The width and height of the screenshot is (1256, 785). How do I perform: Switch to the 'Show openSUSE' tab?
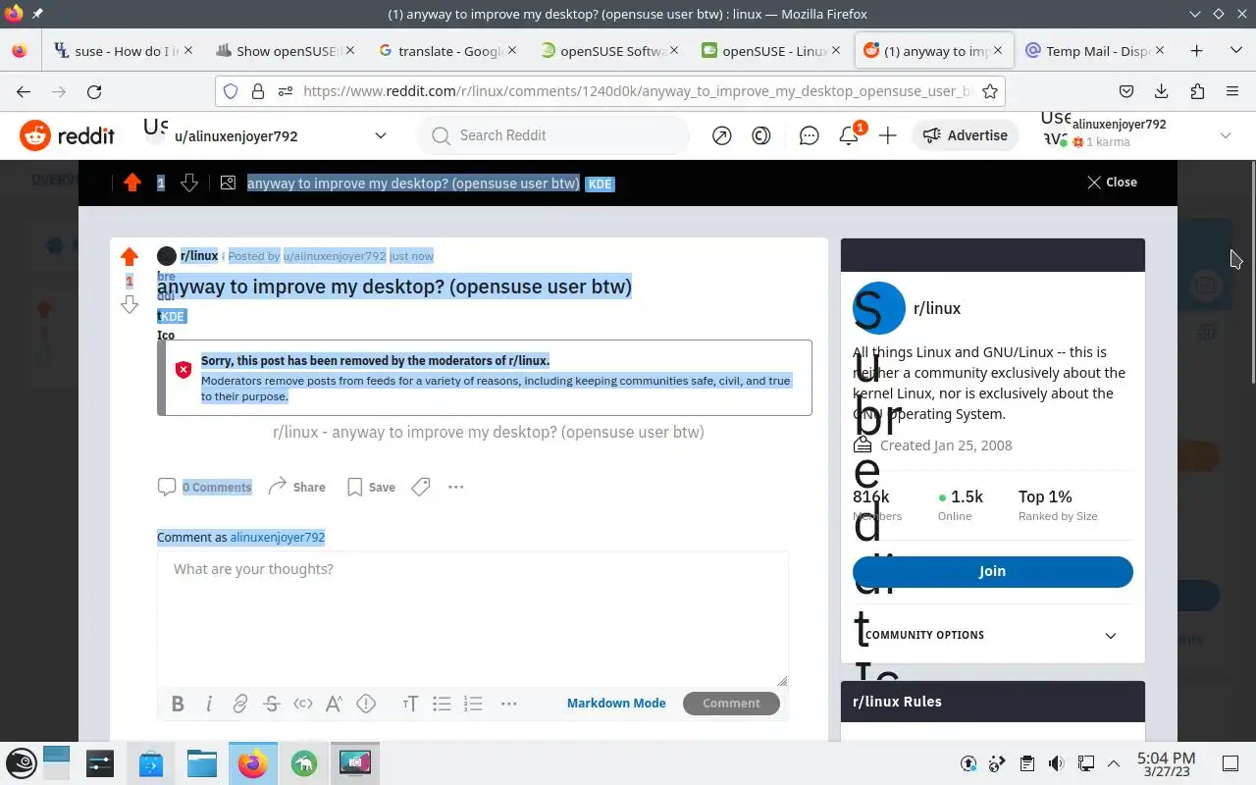pos(285,51)
